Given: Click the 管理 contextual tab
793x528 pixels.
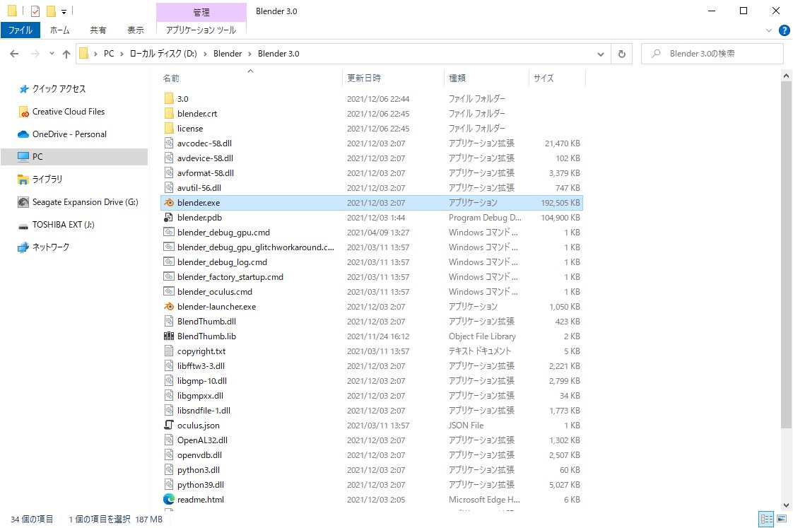Looking at the screenshot, I should [201, 12].
